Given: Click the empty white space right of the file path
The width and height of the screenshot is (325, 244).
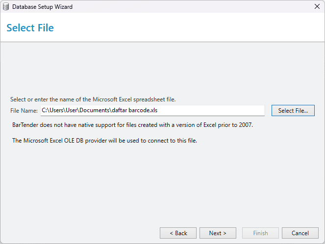Looking at the screenshot, I should 211,110.
